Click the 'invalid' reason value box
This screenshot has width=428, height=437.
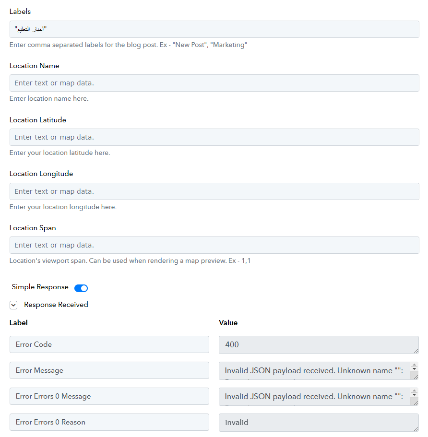pos(319,423)
